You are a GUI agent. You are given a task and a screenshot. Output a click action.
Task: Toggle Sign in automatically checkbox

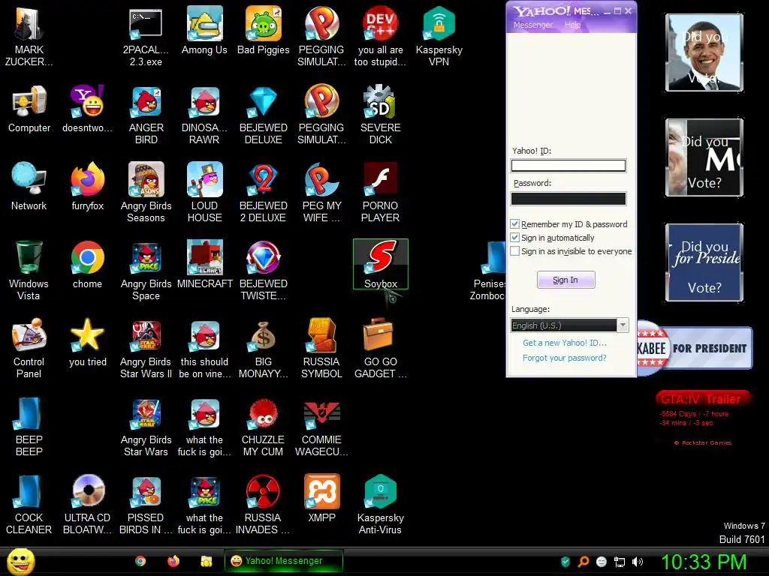pos(514,238)
